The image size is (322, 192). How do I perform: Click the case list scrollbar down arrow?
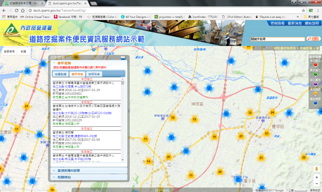tap(123, 160)
